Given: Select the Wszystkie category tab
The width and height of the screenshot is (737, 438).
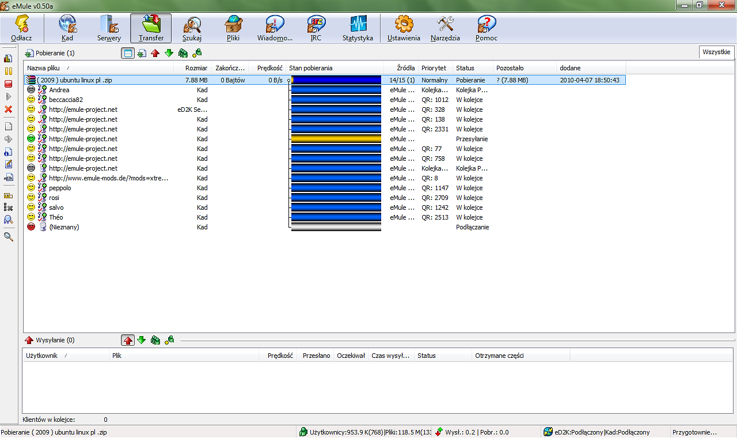Looking at the screenshot, I should pyautogui.click(x=716, y=52).
